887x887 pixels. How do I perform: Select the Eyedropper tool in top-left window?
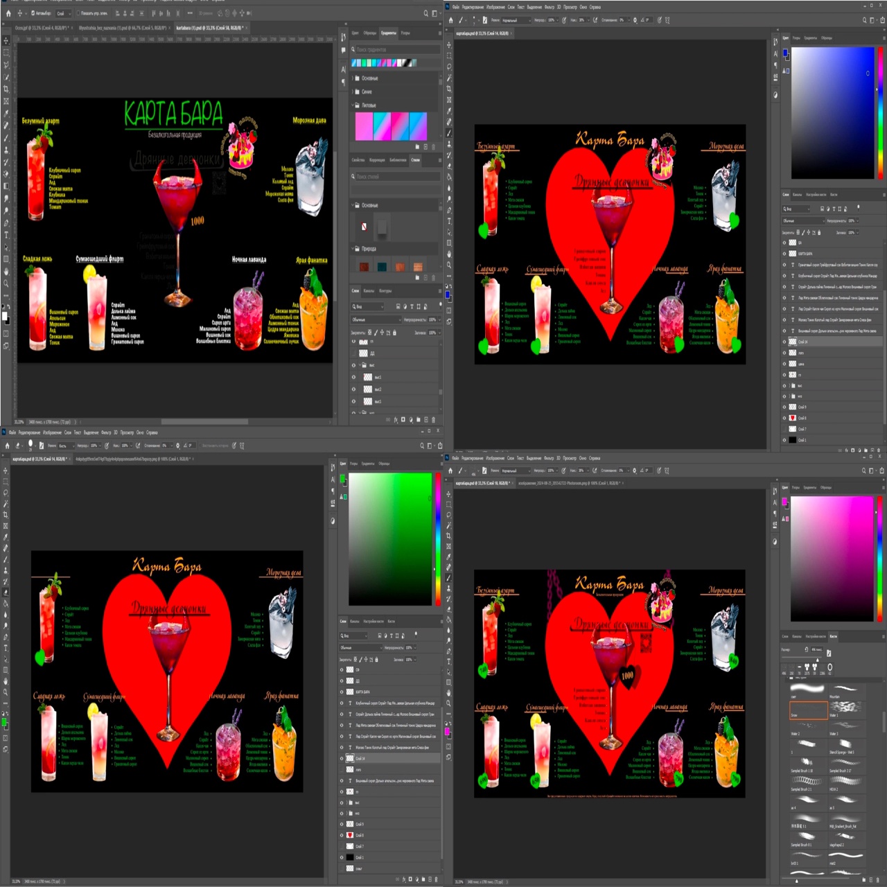click(x=6, y=114)
